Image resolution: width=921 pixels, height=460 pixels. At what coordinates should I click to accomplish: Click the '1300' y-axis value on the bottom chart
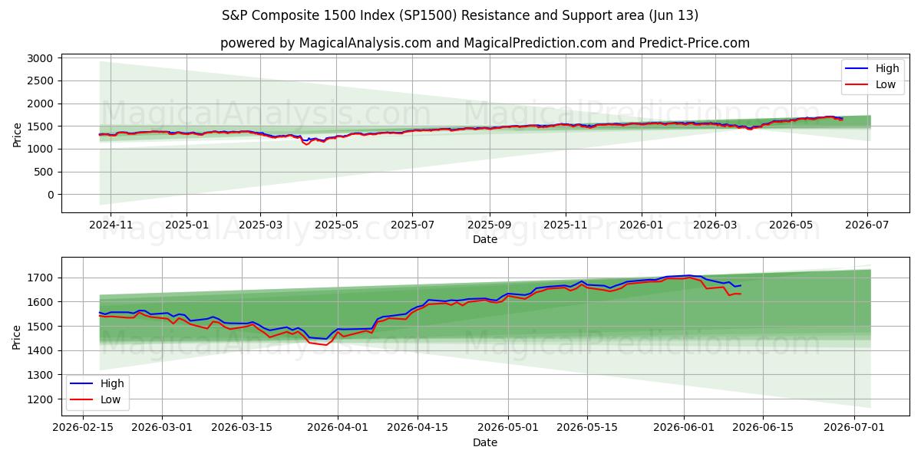[x=41, y=375]
